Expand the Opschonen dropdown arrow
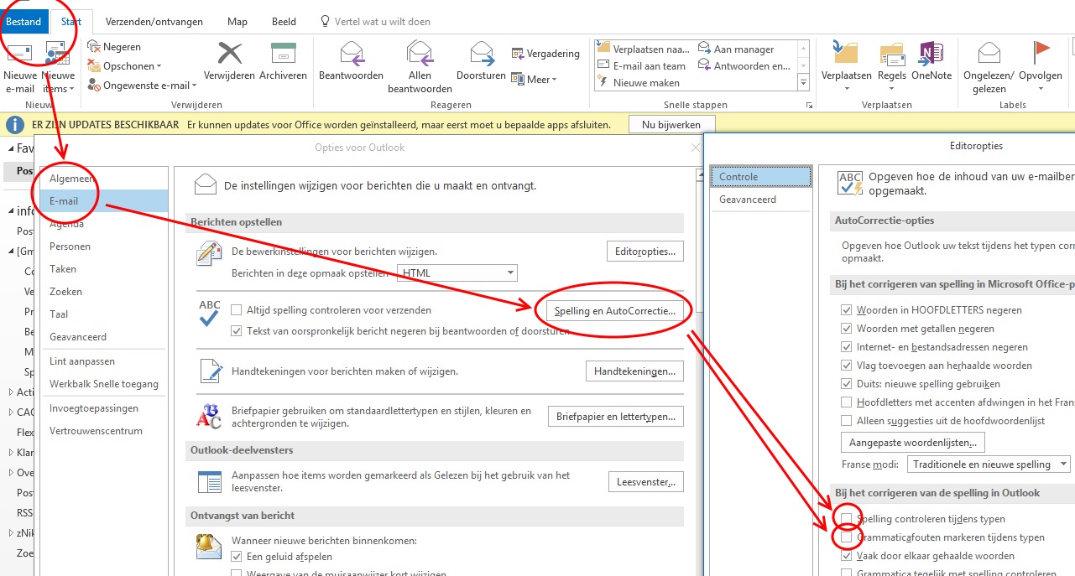Screen dimensions: 1075x576 pos(159,66)
